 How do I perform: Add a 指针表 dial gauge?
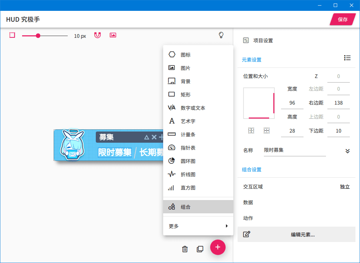(x=198, y=148)
